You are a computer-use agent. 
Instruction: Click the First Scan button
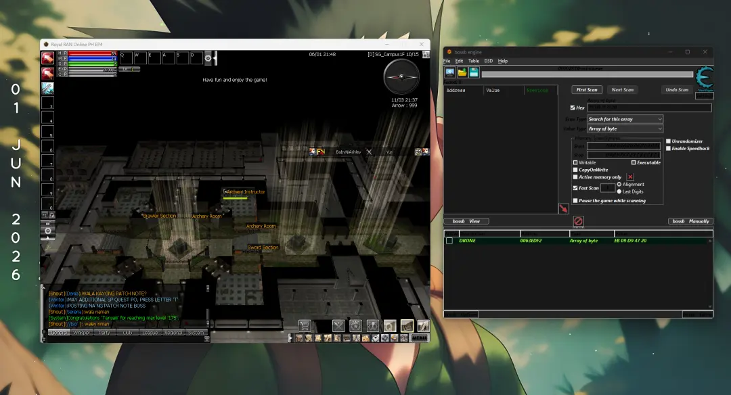point(587,90)
